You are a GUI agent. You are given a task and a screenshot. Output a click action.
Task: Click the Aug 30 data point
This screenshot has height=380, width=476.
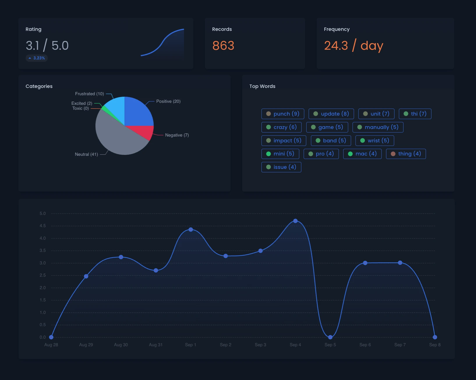point(121,257)
